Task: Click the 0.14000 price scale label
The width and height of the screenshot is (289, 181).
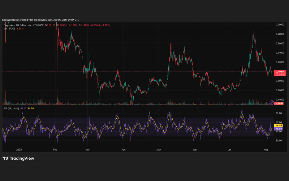Action: click(x=280, y=100)
